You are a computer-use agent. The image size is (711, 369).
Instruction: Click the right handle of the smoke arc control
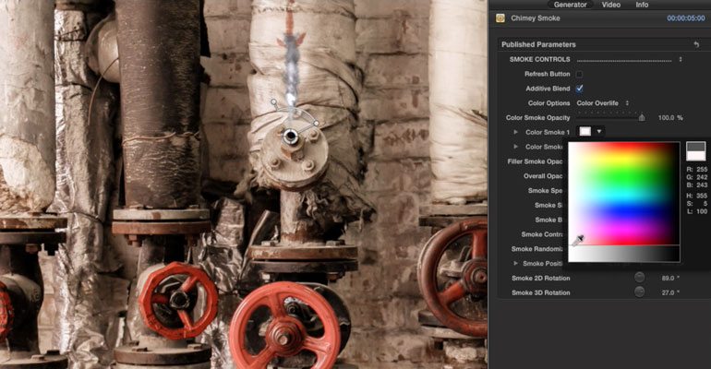pyautogui.click(x=316, y=123)
